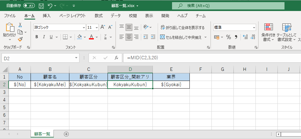Click the red font color swatch
The width and height of the screenshot is (301, 139).
pos(91,37)
